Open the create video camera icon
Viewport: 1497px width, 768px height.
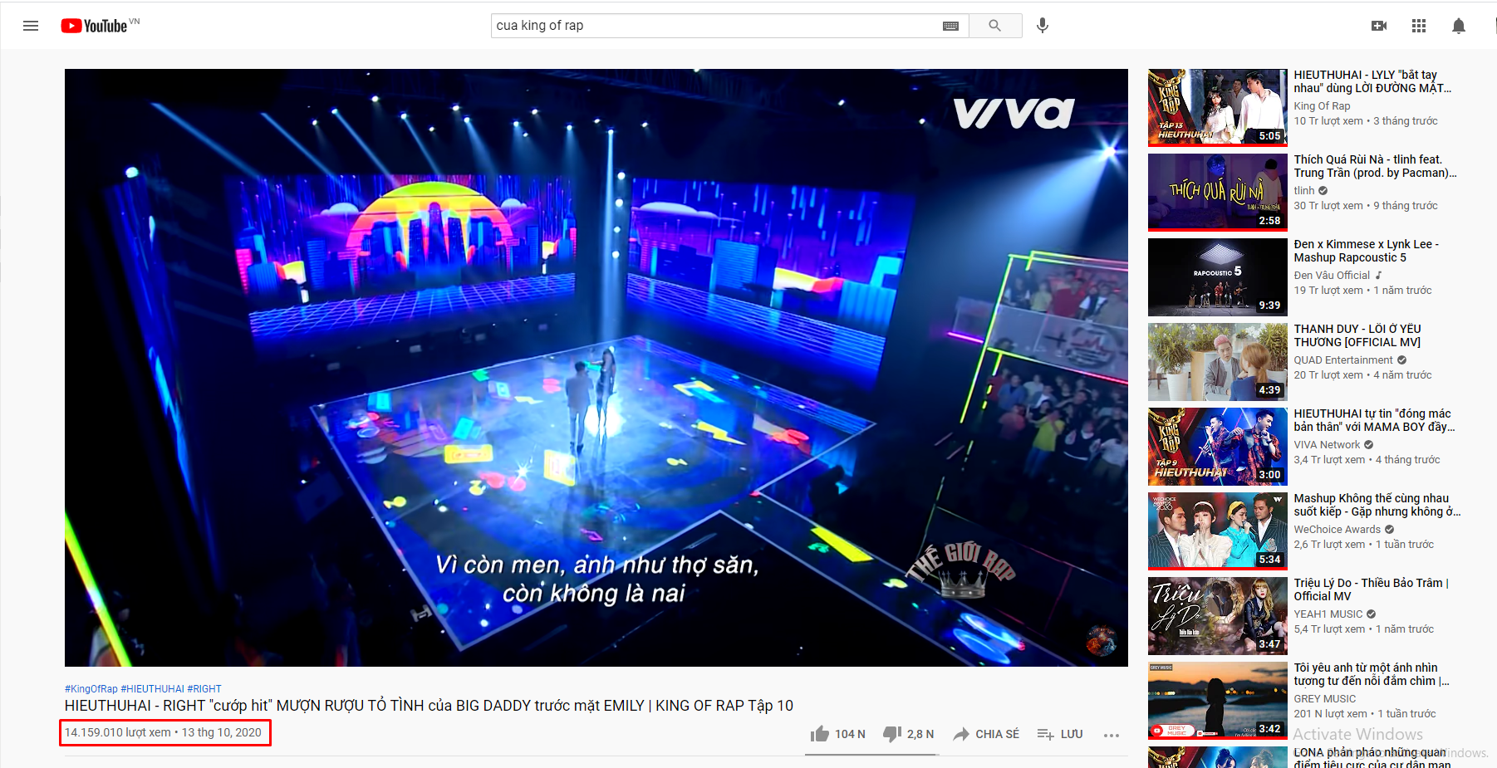pos(1379,26)
